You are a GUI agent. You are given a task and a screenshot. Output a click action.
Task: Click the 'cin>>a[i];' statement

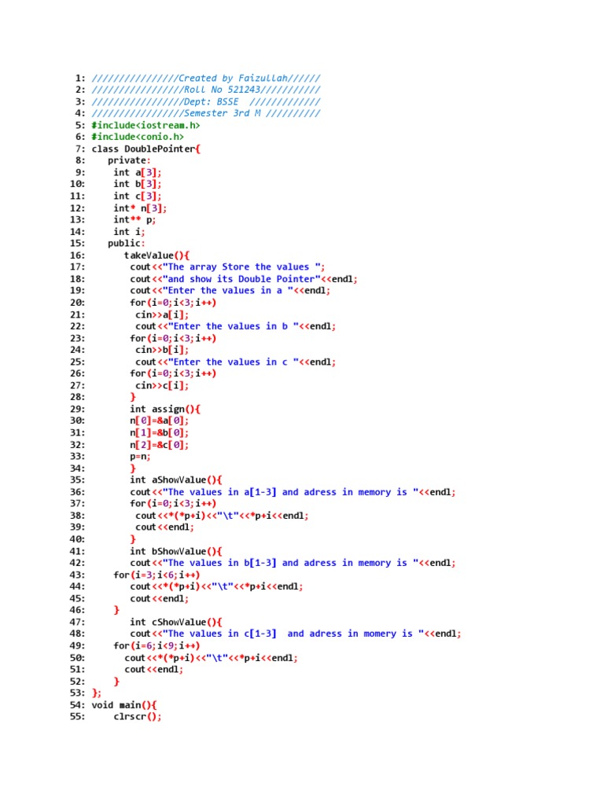click(162, 314)
